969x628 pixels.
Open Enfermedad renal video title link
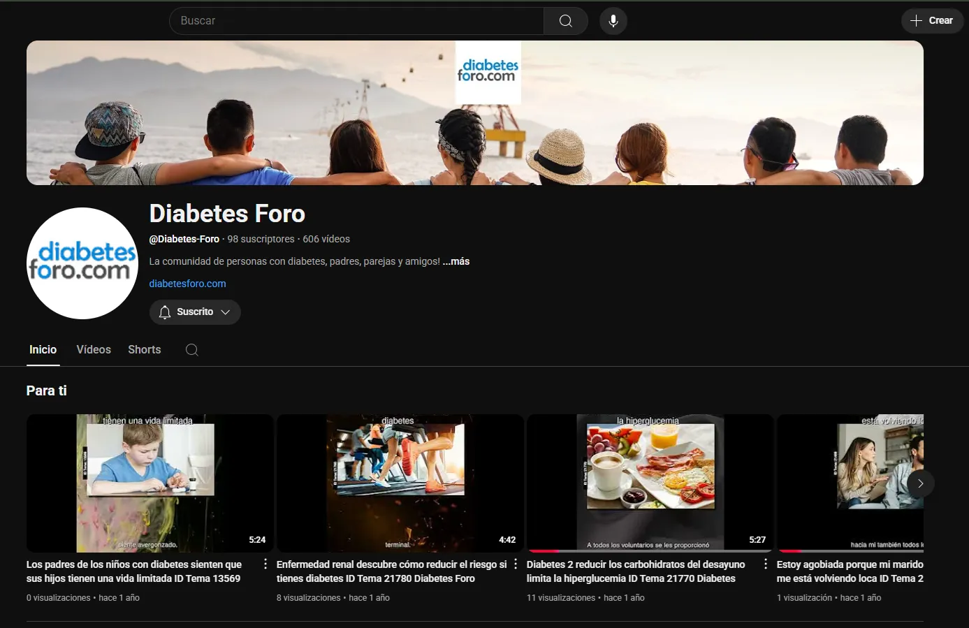click(391, 571)
